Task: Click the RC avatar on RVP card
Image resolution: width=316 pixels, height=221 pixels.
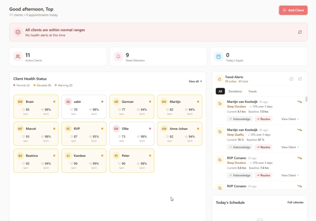Action: point(68,129)
